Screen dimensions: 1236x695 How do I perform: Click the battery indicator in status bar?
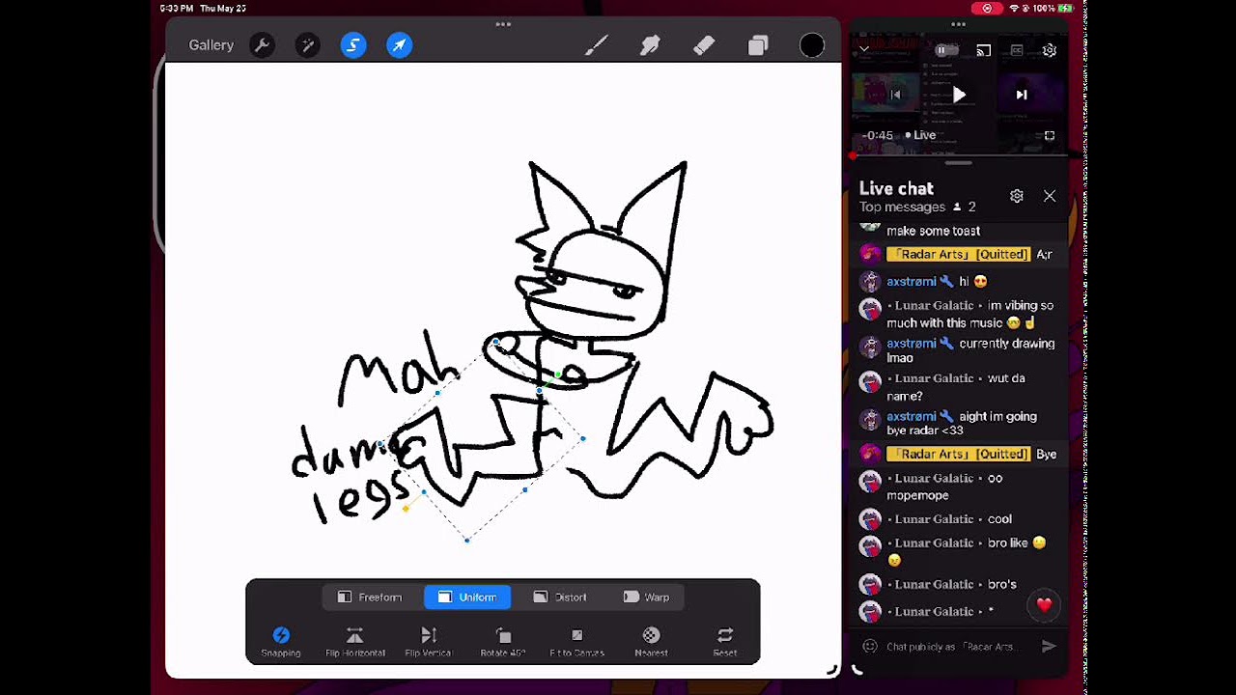[x=1065, y=8]
